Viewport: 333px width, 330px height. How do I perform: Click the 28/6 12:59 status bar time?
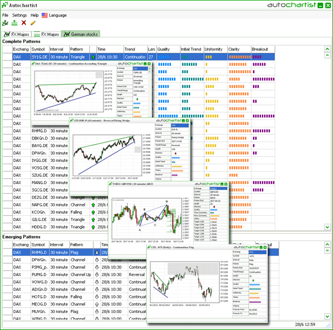click(x=305, y=325)
